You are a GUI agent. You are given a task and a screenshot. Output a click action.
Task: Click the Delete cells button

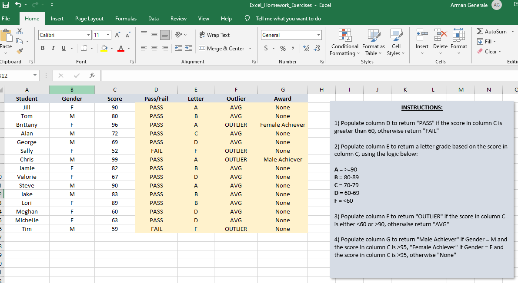click(x=441, y=41)
